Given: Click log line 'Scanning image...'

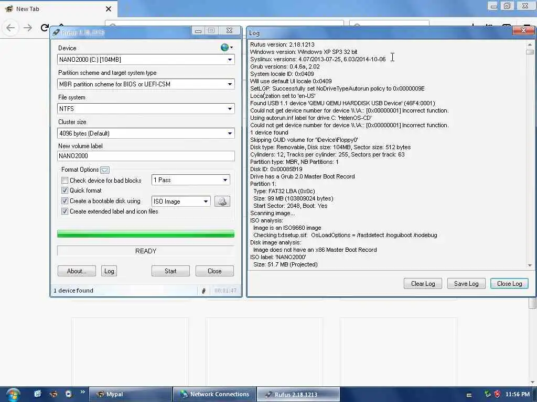Looking at the screenshot, I should pos(272,214).
